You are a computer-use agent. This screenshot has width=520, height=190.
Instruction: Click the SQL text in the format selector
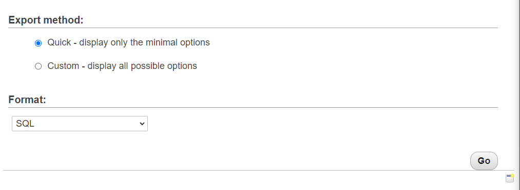pos(25,124)
